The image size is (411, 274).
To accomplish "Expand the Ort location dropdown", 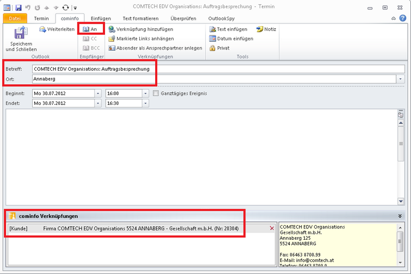I will coord(401,79).
